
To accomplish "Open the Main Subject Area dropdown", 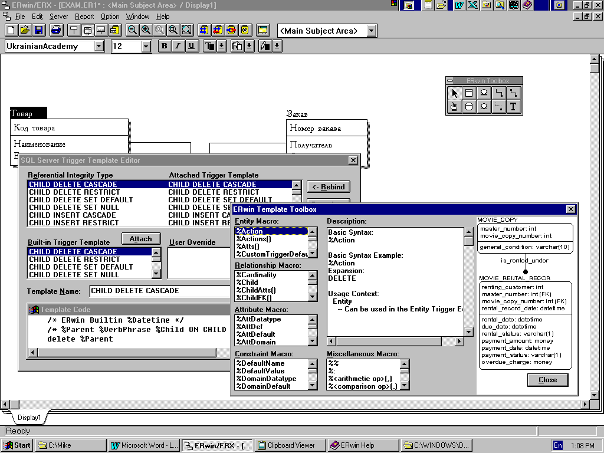I will [371, 31].
